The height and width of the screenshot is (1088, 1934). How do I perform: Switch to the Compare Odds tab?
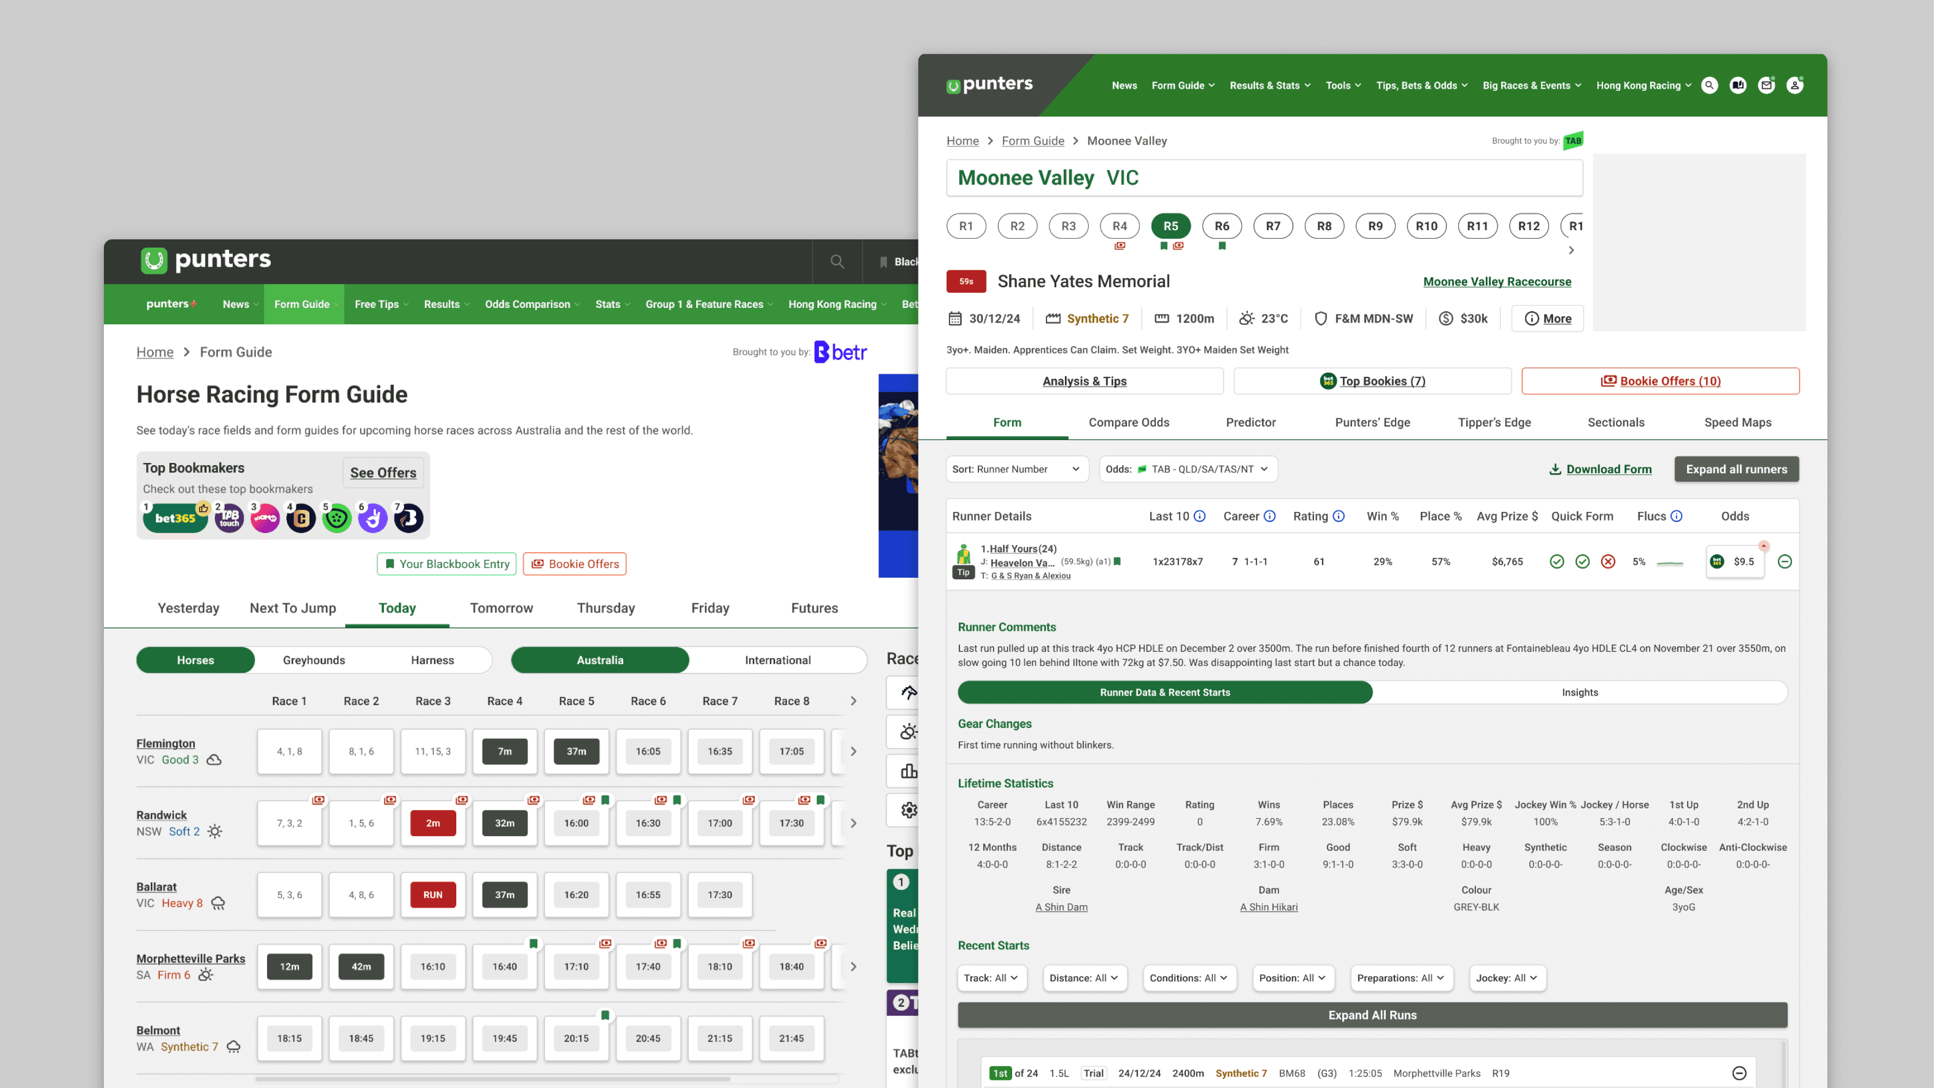(1129, 423)
